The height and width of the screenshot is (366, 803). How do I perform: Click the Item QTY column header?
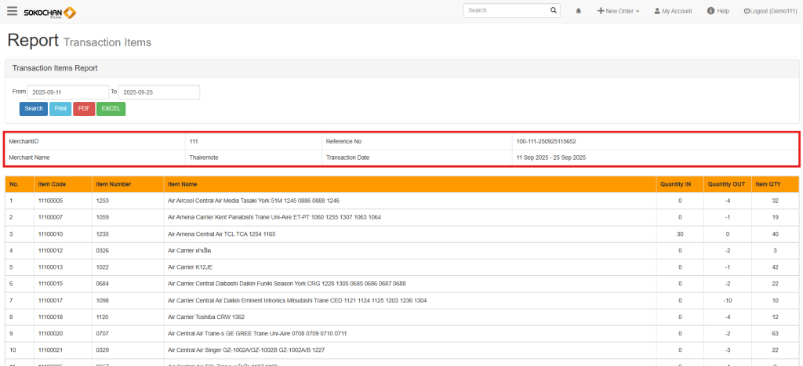(767, 184)
